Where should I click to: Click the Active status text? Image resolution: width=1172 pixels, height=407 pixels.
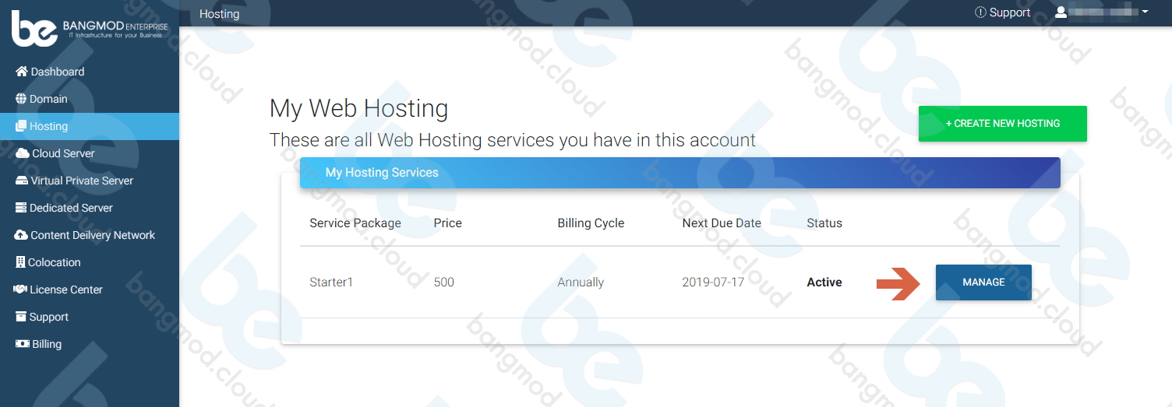pos(824,282)
